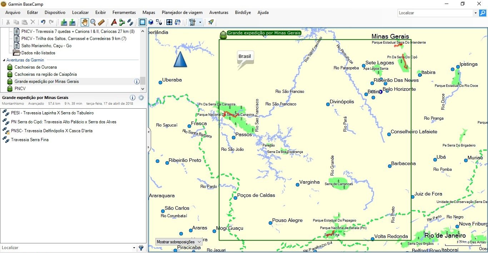Image resolution: width=488 pixels, height=253 pixels.
Task: Switch to 2D map view
Action: tap(143, 22)
